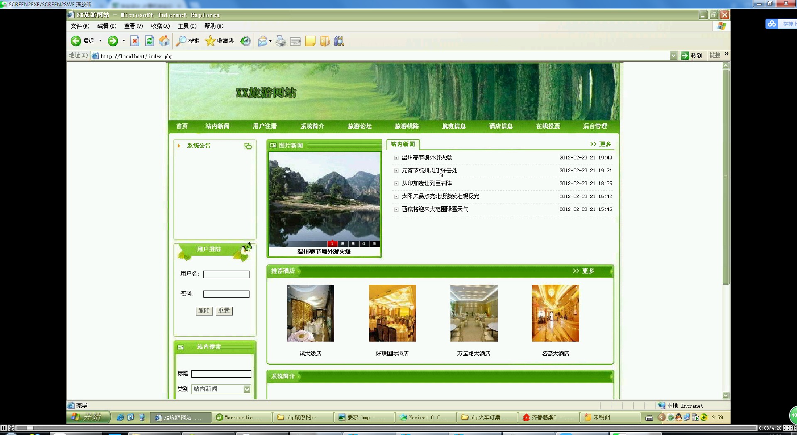Open the 文件 menu
This screenshot has width=797, height=435.
(80, 26)
